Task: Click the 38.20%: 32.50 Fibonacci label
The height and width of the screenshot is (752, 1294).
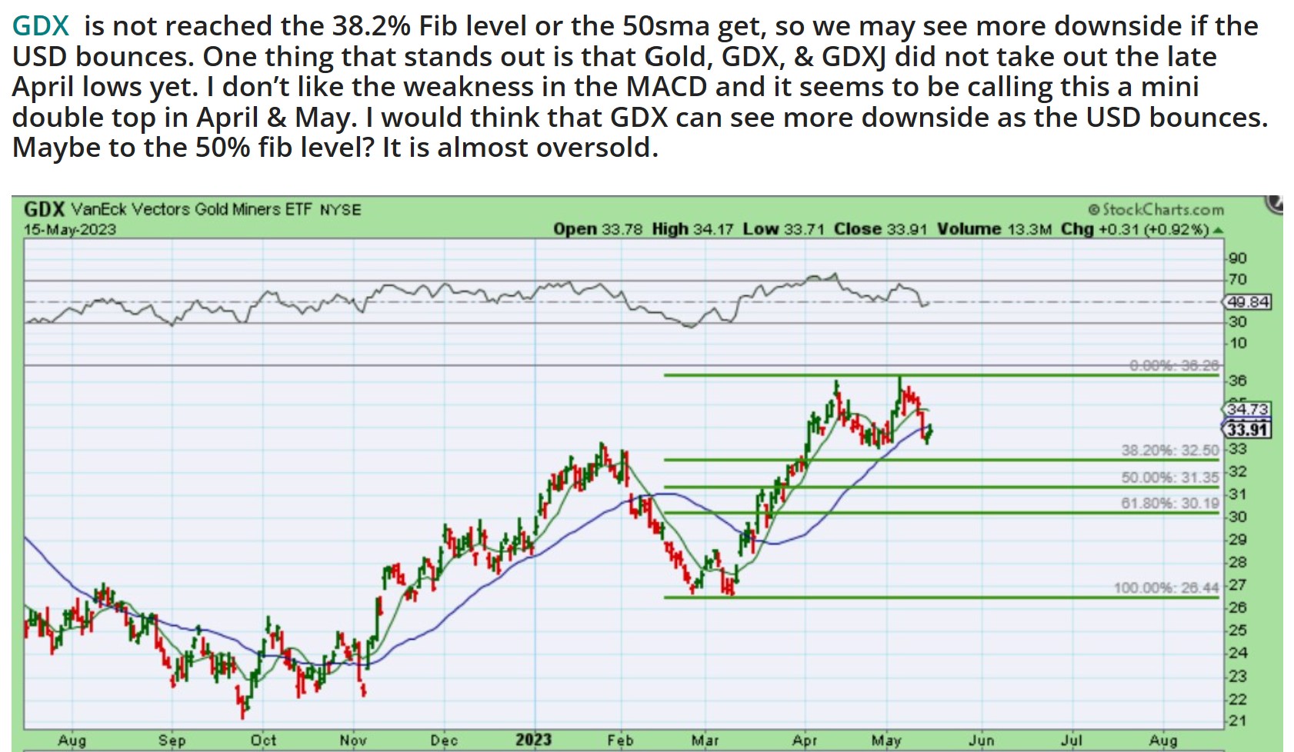Action: 1170,451
